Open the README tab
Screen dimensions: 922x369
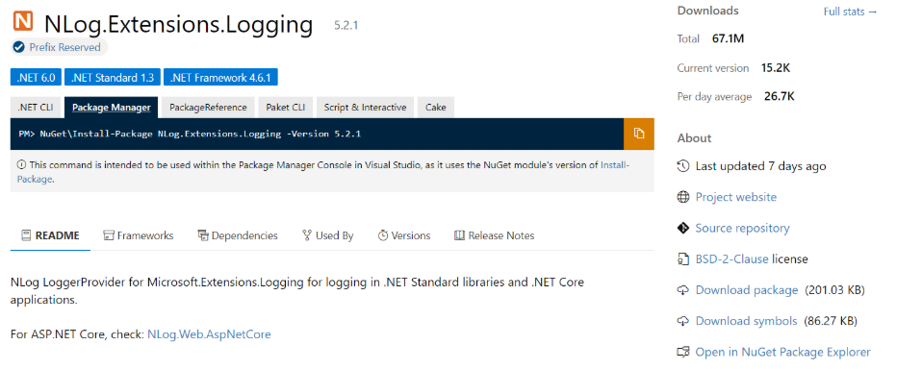tap(50, 235)
